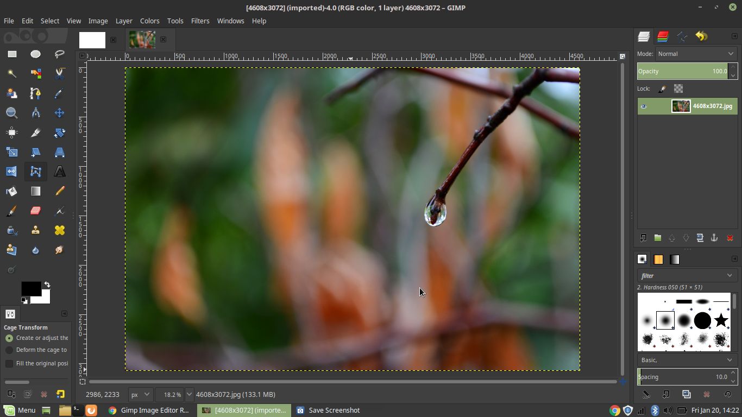Create a new layer group folder
The width and height of the screenshot is (742, 417).
click(x=657, y=238)
